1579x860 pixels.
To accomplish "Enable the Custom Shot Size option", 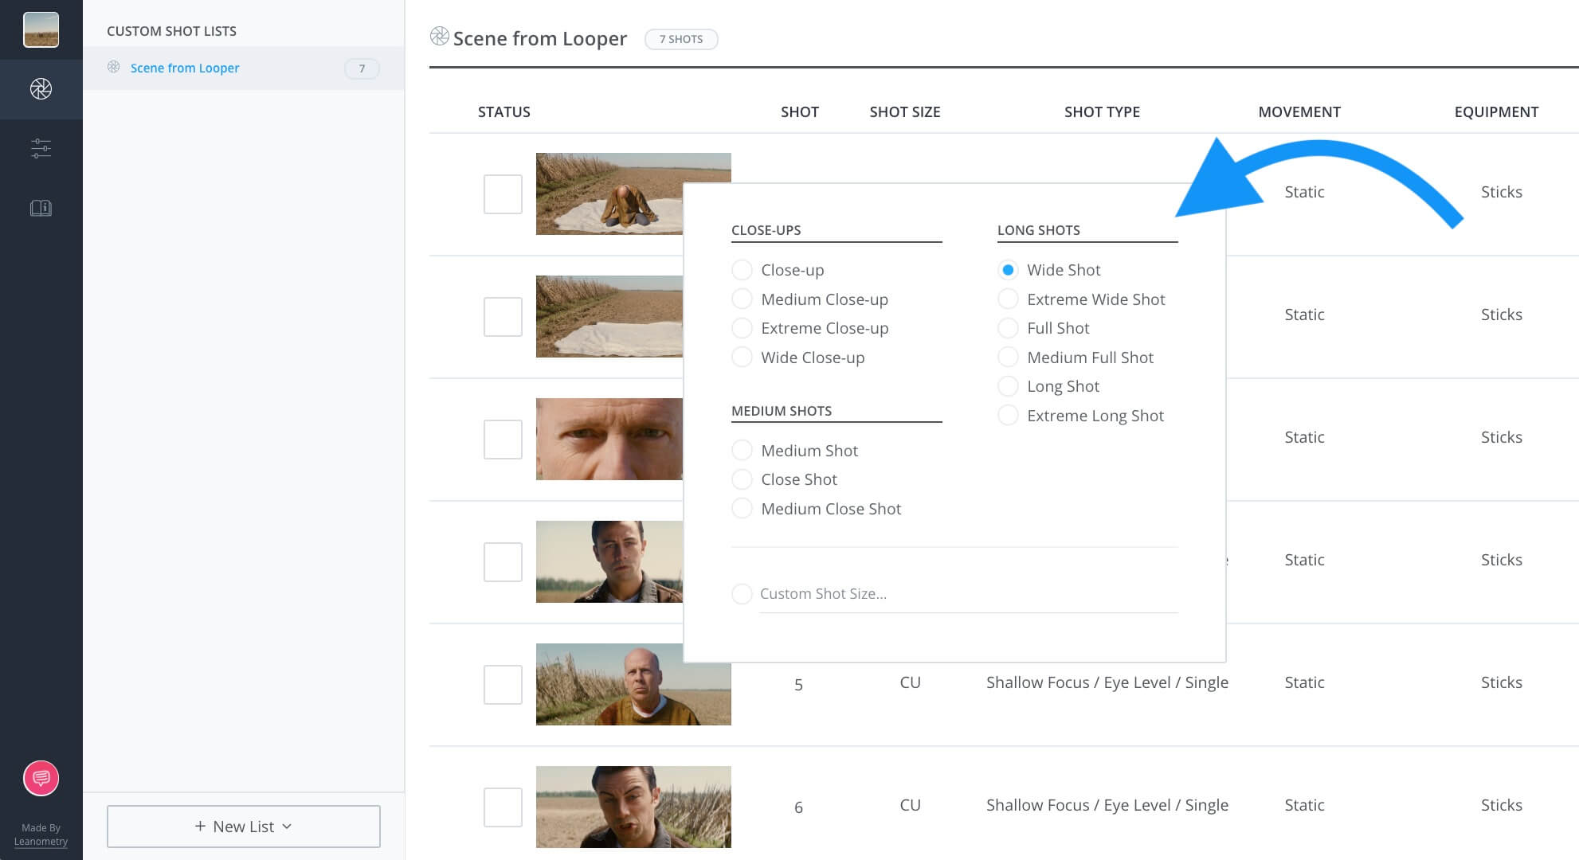I will 742,594.
